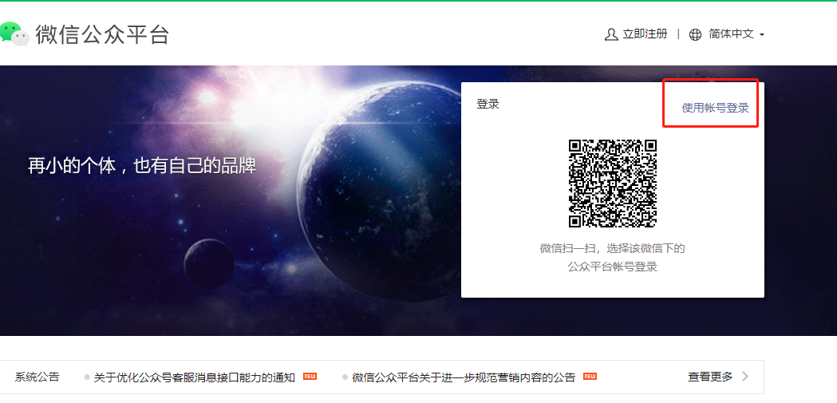Click the 登录 heading text
837x403 pixels.
(488, 104)
